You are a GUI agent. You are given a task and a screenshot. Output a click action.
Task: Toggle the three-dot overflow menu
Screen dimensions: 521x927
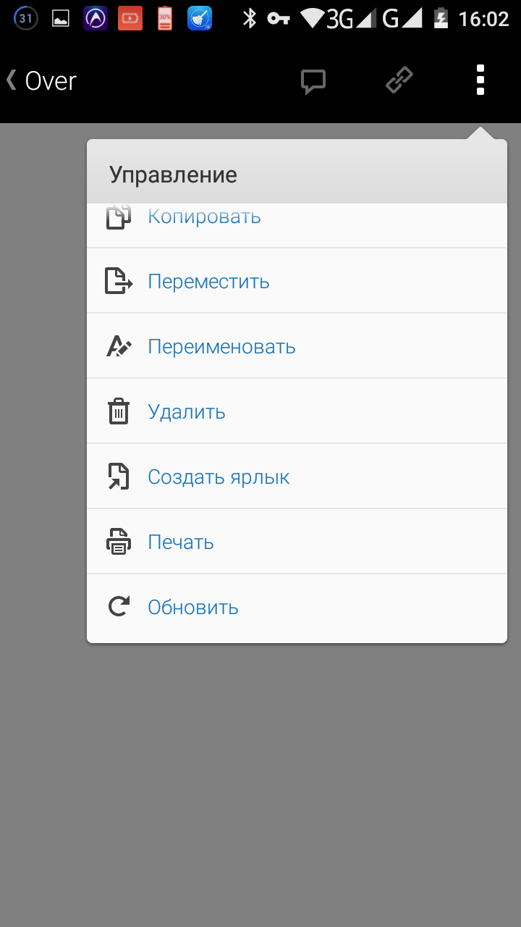tap(480, 80)
